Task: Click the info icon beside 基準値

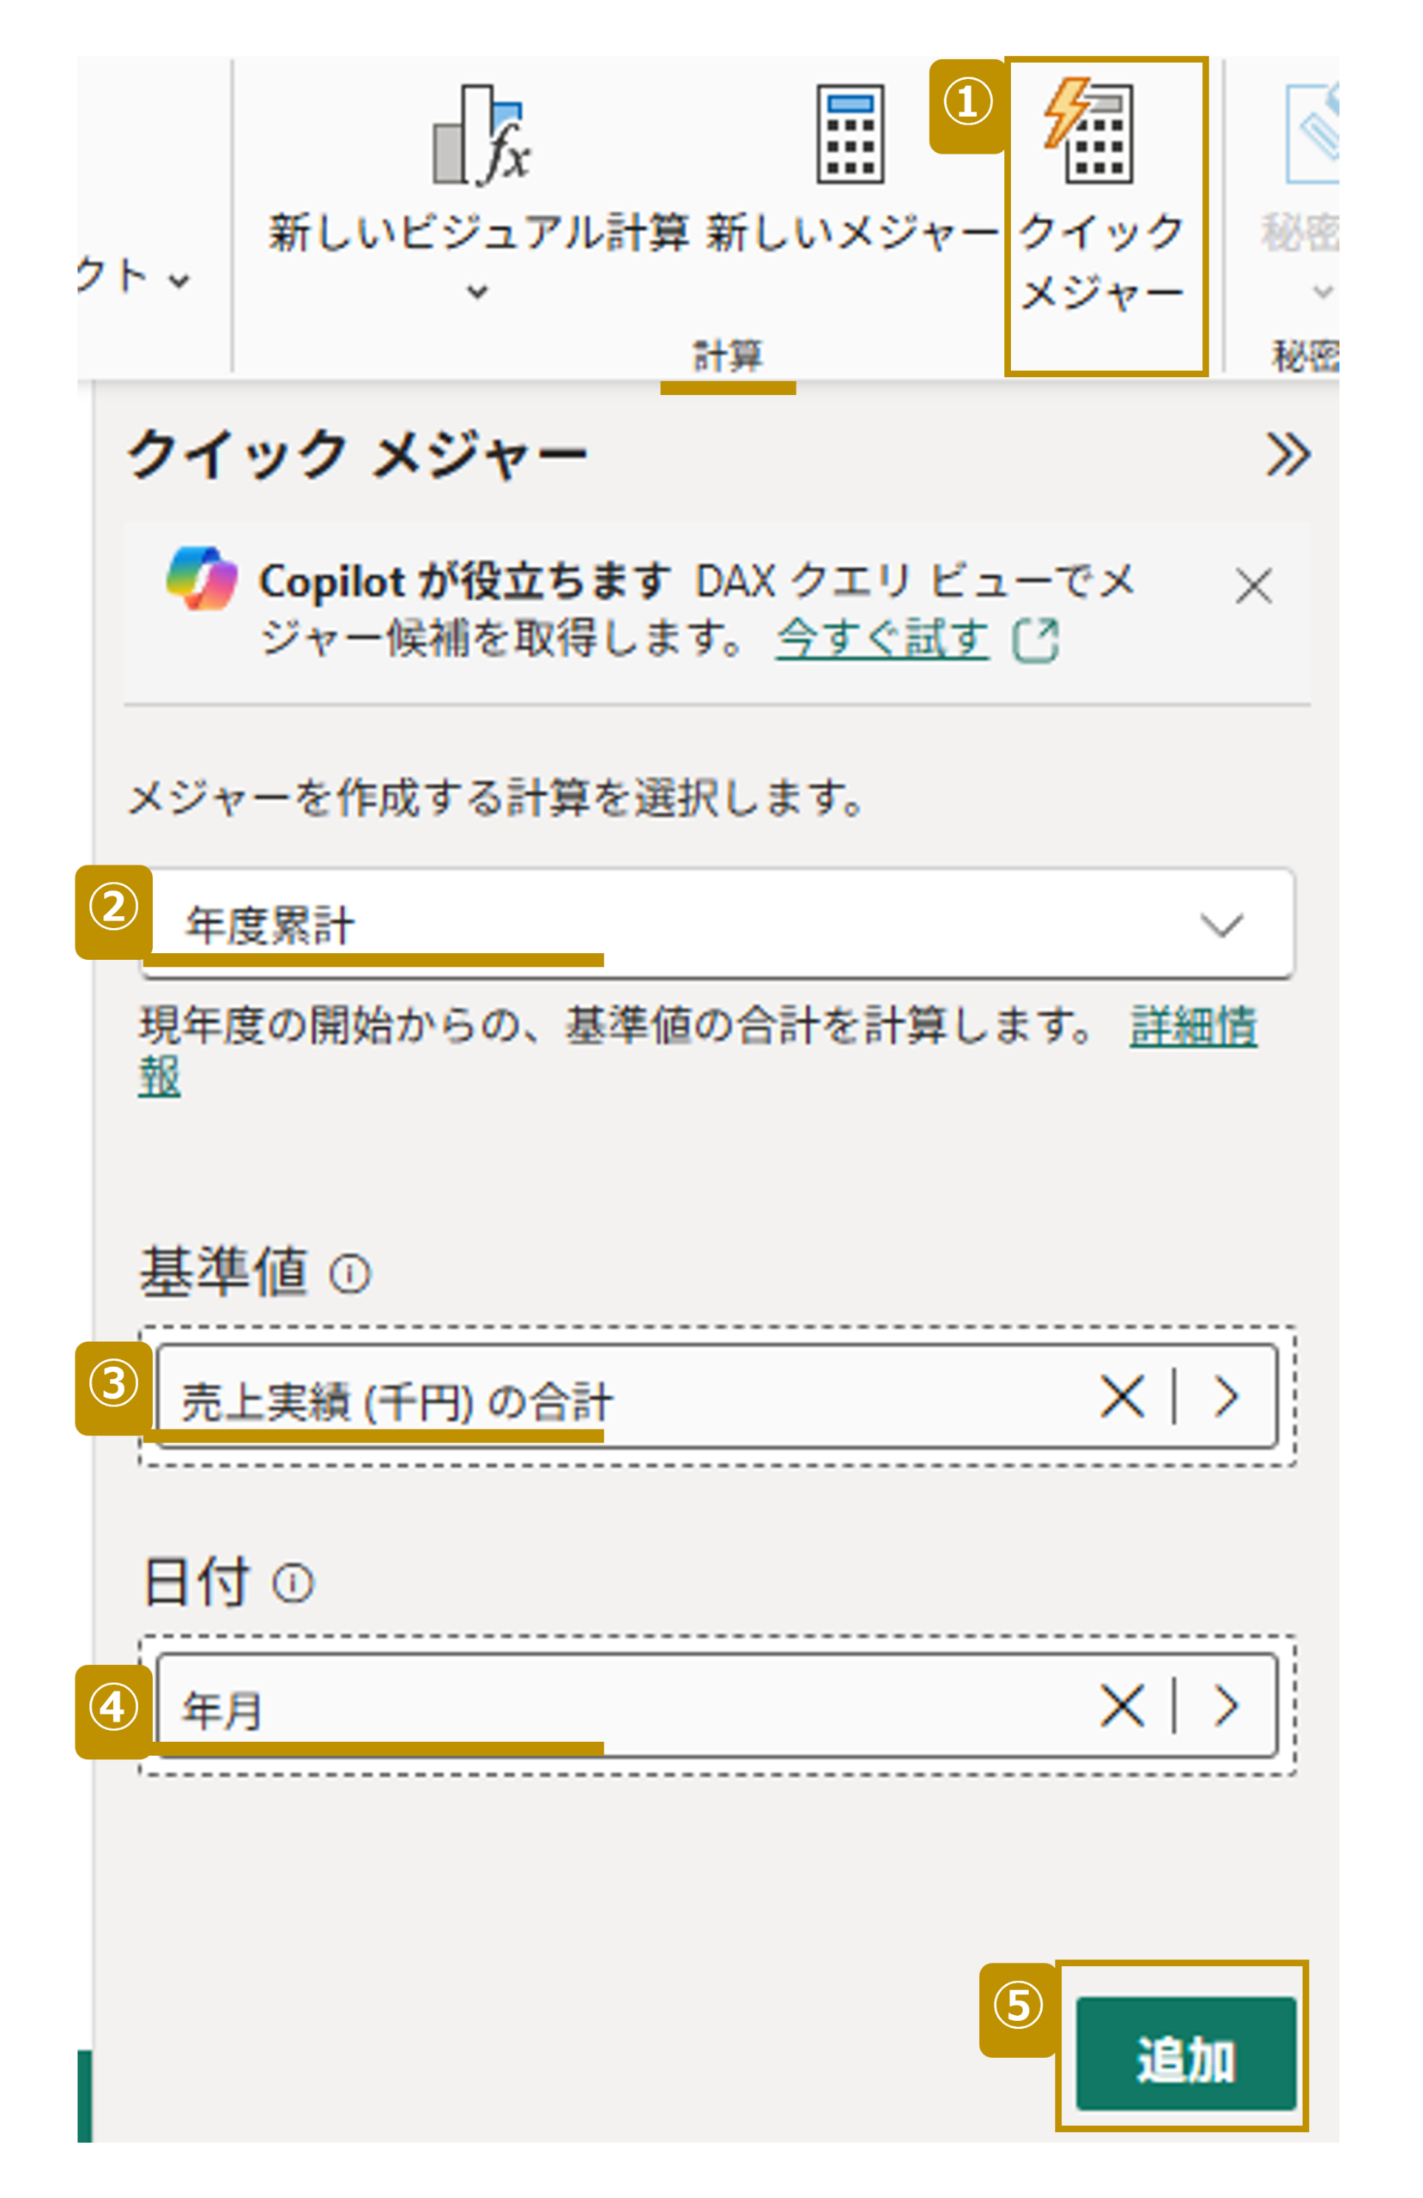Action: [x=350, y=1275]
